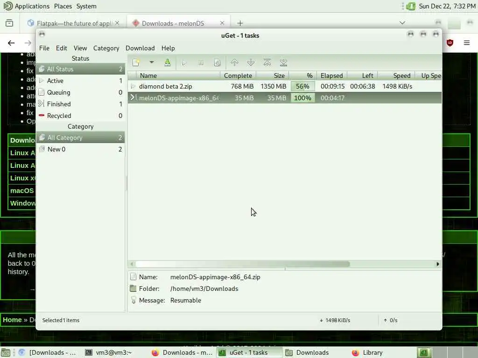Screen dimensions: 478x358
Task: Select the Queuing status filter
Action: [80, 92]
